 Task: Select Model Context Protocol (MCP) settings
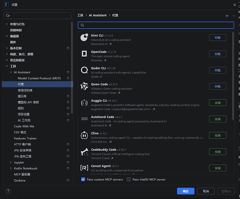click(x=39, y=78)
